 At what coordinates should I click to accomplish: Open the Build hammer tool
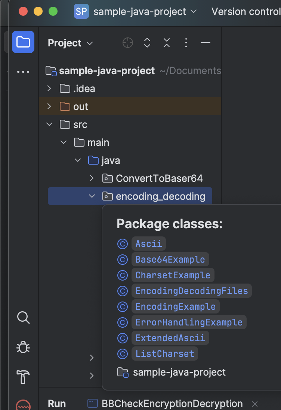pos(23,377)
